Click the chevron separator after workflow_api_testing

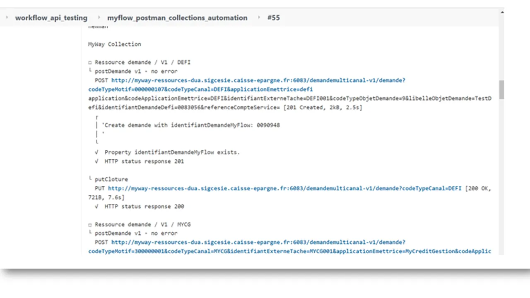tap(99, 17)
